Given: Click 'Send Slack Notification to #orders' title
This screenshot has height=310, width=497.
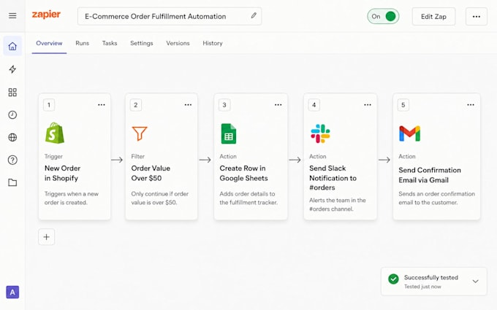Looking at the screenshot, I should (333, 178).
